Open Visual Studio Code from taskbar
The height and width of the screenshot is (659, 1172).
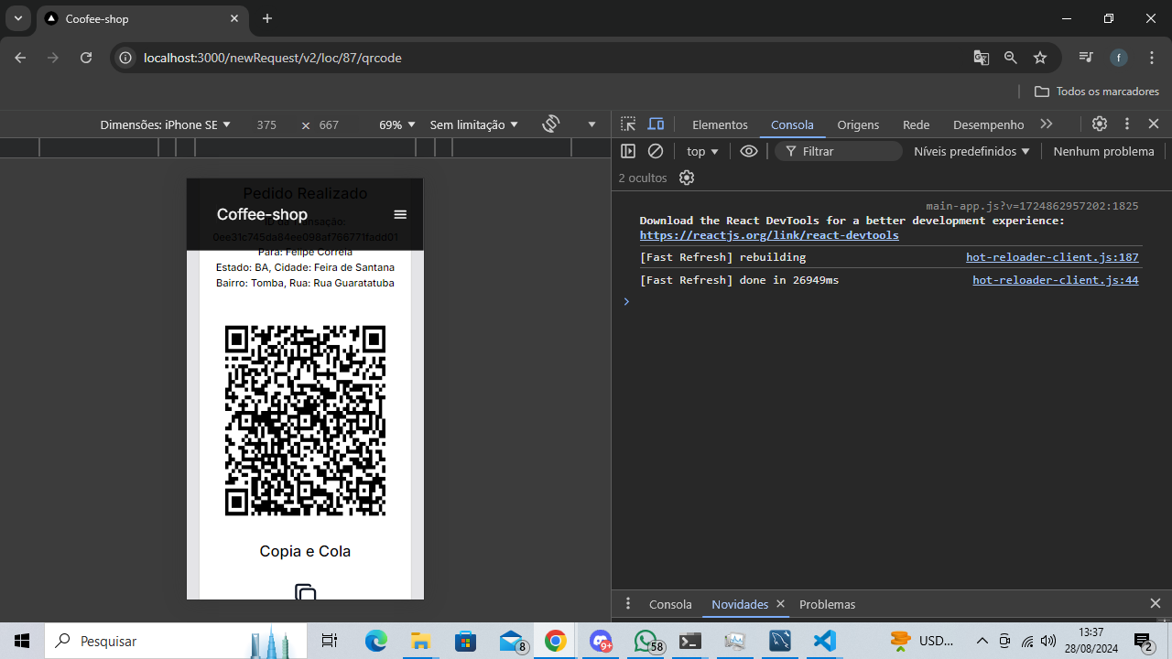click(x=824, y=641)
